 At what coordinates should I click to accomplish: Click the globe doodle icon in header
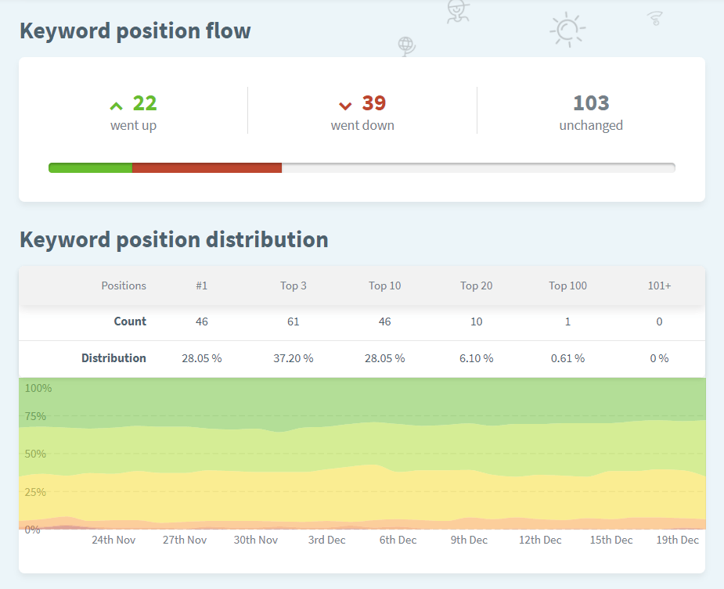coord(406,46)
